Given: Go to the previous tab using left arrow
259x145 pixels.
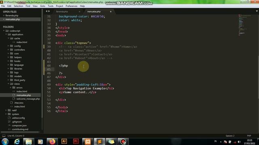Looking at the screenshot, I should point(47,11).
